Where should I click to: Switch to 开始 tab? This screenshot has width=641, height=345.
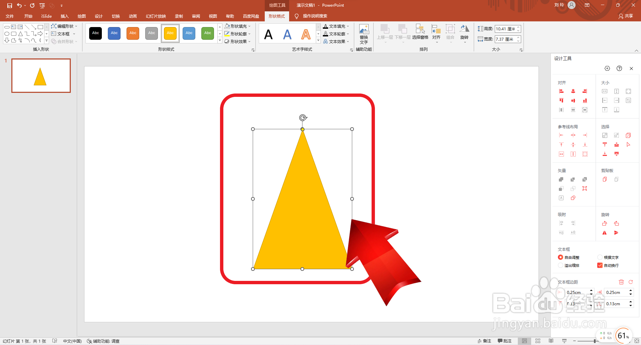pyautogui.click(x=28, y=16)
